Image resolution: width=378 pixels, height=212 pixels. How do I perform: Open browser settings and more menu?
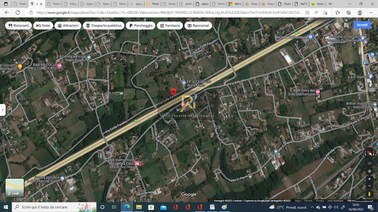(x=371, y=13)
